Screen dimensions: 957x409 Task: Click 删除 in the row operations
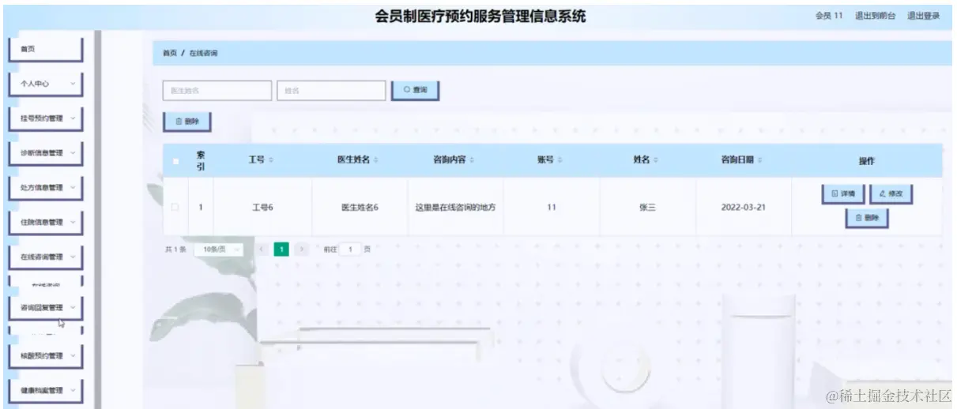click(867, 218)
